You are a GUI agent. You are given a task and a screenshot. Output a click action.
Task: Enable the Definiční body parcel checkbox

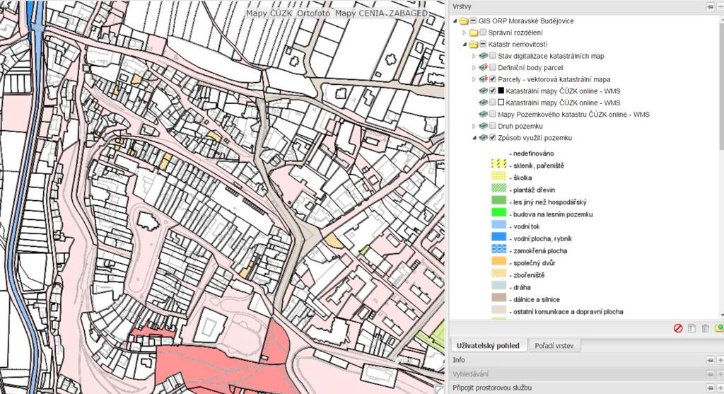[493, 67]
